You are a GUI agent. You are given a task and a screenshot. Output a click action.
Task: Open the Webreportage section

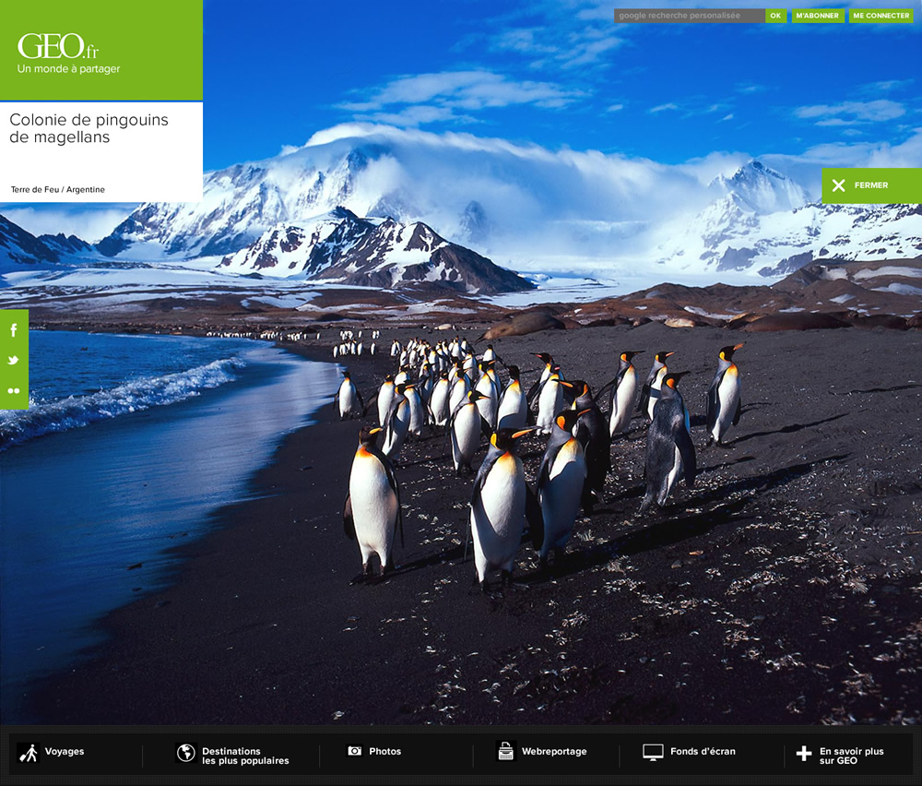[554, 751]
